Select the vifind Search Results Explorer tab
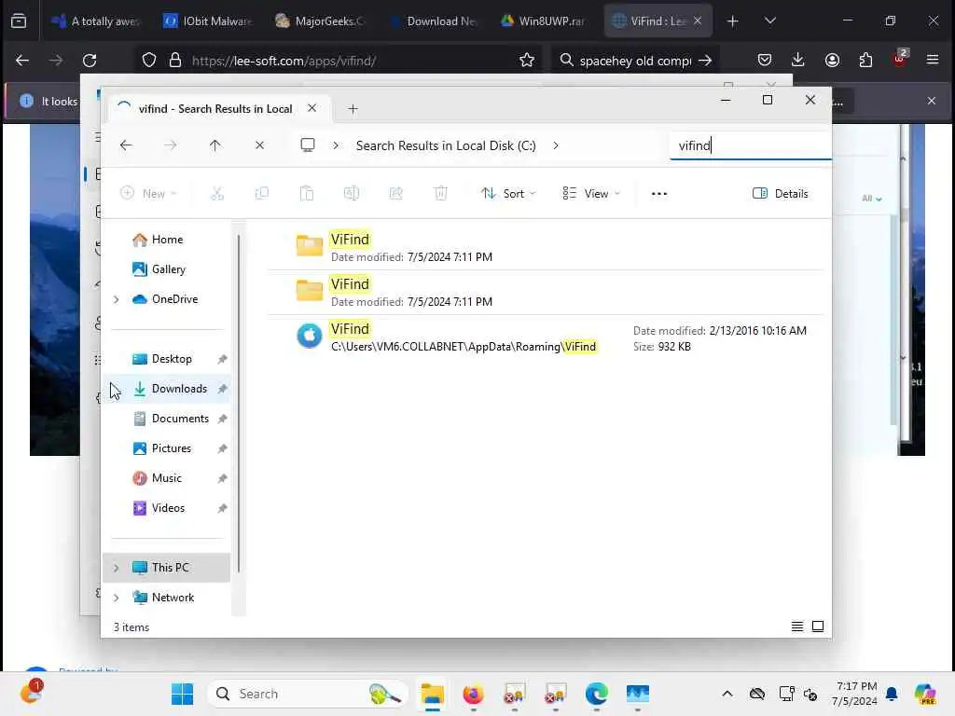 [215, 108]
